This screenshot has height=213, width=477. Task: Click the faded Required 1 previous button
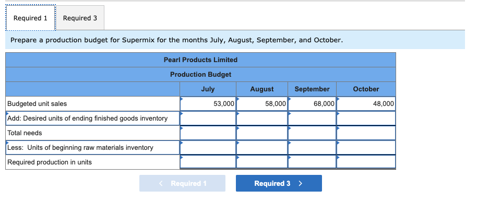tap(182, 183)
